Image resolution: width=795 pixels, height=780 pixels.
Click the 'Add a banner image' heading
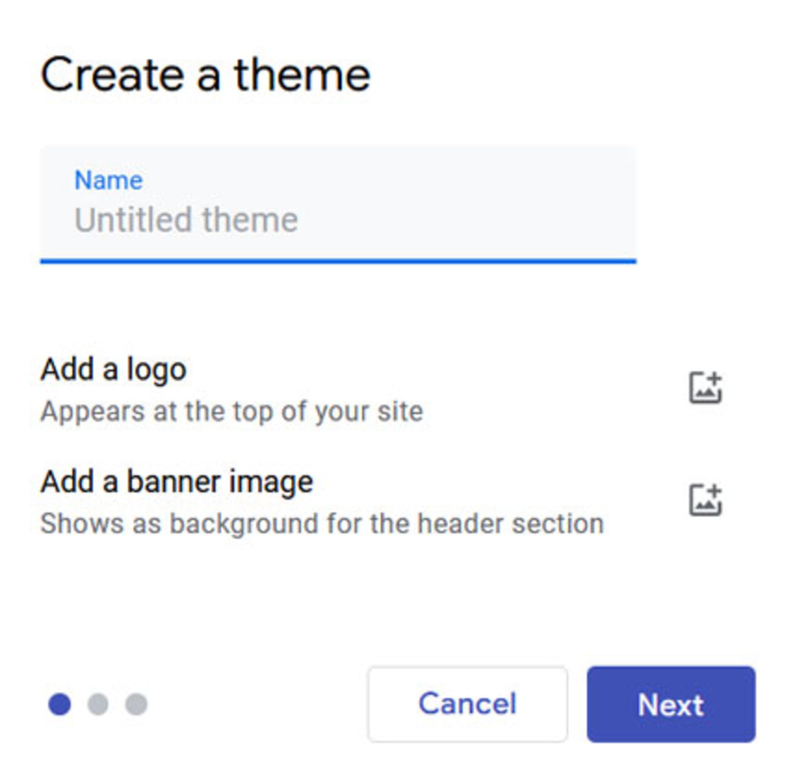point(177,481)
